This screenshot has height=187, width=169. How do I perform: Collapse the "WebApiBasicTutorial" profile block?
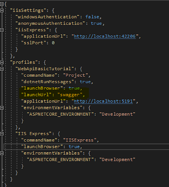[2, 69]
